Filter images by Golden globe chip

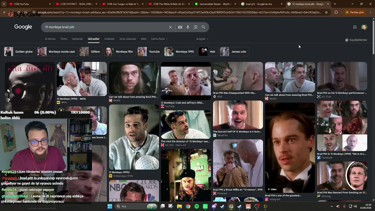[x=20, y=52]
